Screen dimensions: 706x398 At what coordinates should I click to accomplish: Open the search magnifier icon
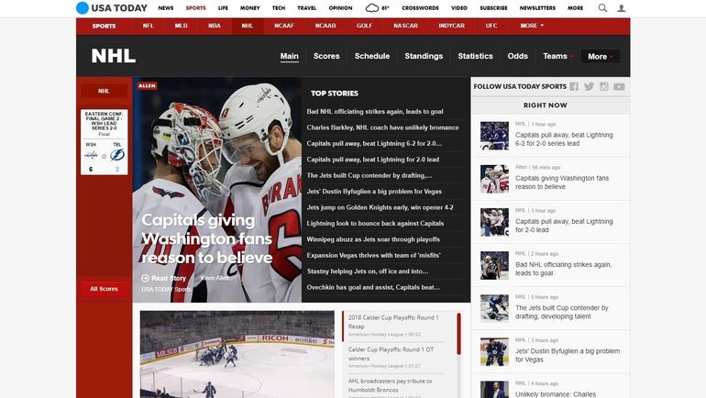[x=602, y=8]
